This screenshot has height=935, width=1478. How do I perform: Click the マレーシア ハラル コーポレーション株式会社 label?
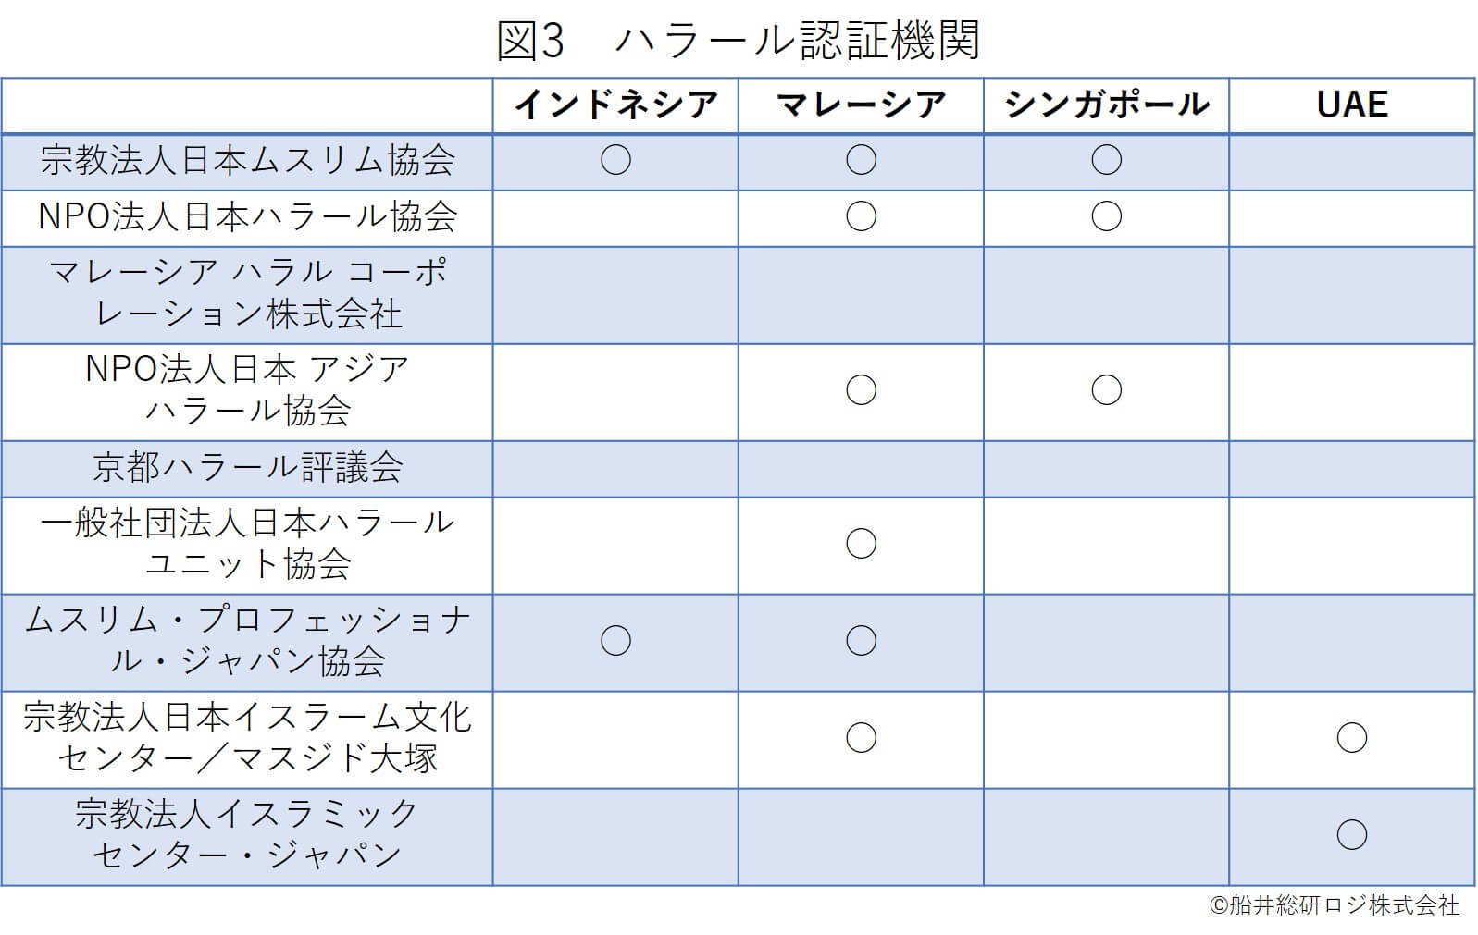[x=247, y=293]
